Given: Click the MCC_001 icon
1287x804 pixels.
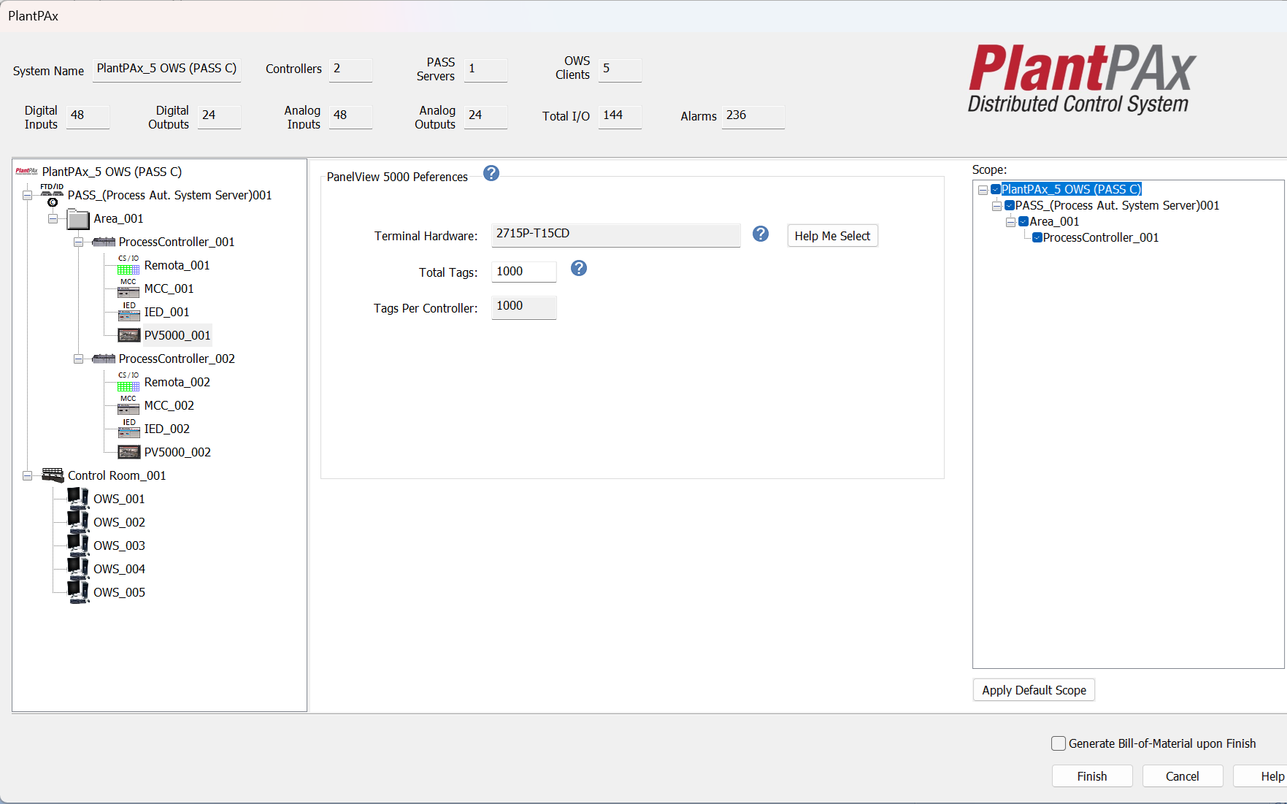Looking at the screenshot, I should pyautogui.click(x=128, y=288).
